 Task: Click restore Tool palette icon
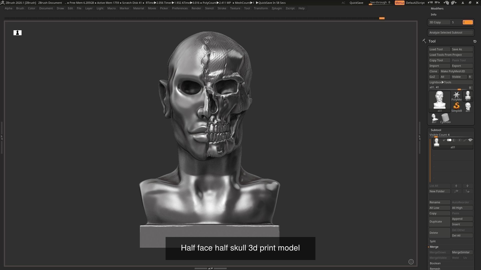point(475,41)
